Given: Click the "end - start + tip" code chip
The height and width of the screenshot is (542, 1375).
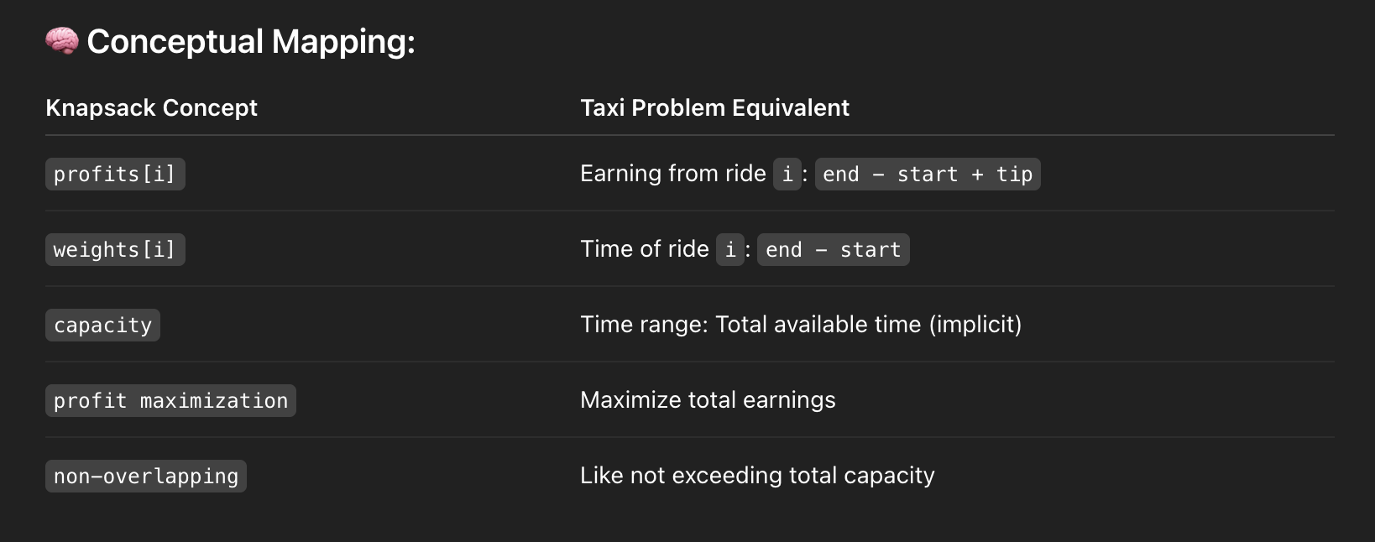Looking at the screenshot, I should click(928, 174).
